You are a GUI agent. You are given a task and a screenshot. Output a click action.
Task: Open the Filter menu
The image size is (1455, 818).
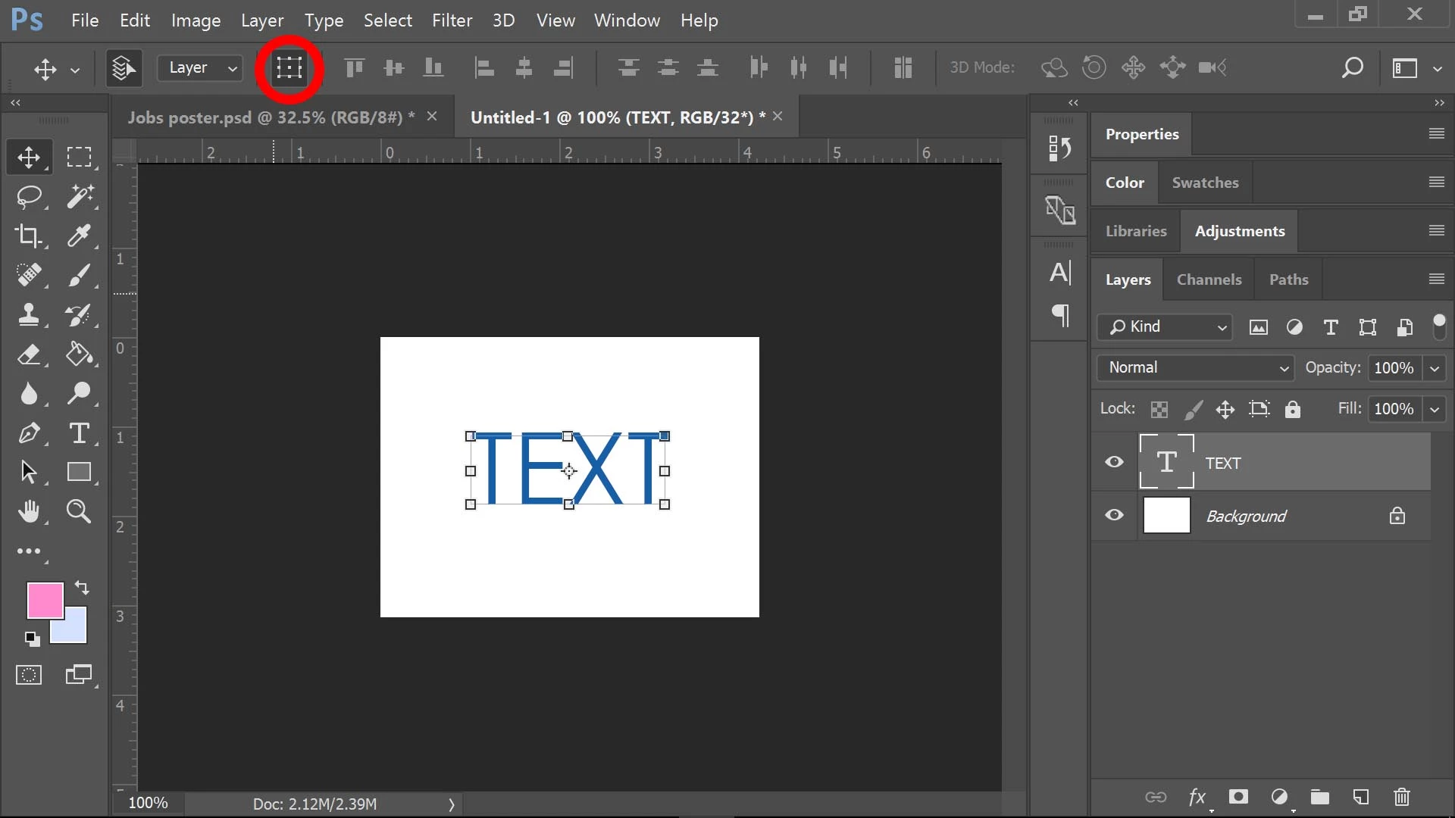pos(452,20)
